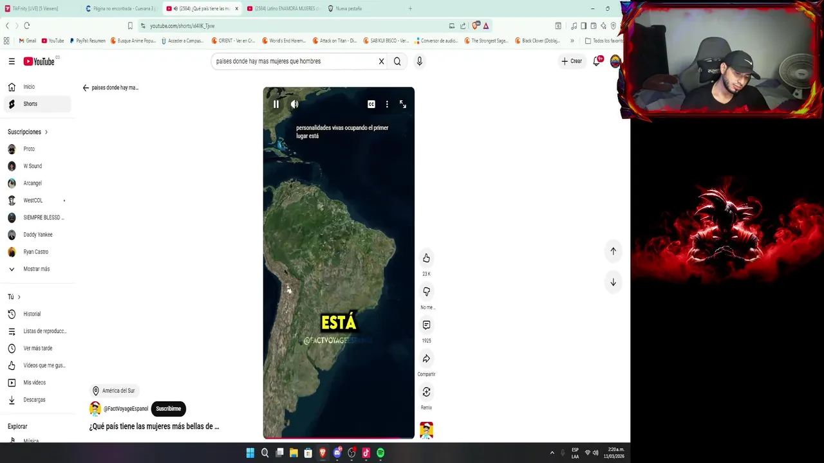The width and height of the screenshot is (824, 463).
Task: Open Discord from the taskbar
Action: coord(337,453)
